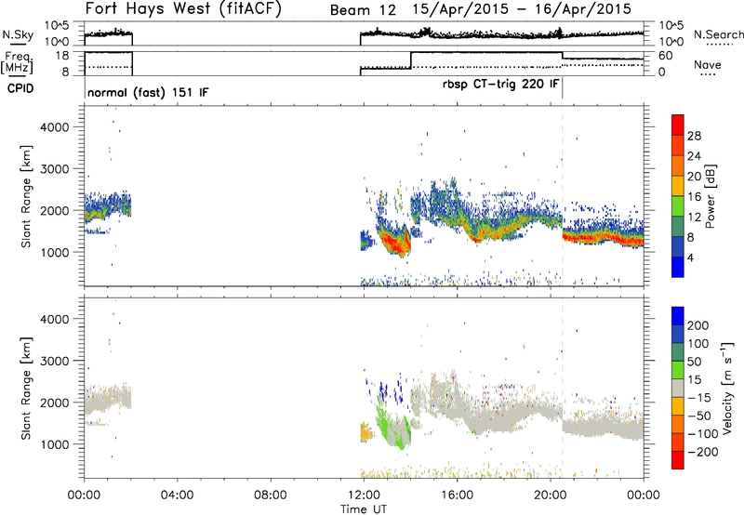Click the '4000' tick on power panel axis
The image size is (744, 515).
54,127
